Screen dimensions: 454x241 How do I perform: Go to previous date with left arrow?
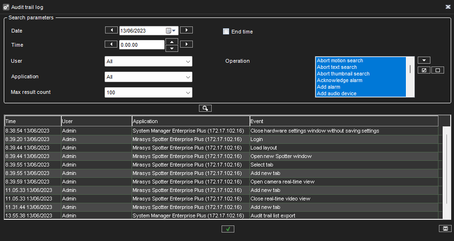click(111, 30)
